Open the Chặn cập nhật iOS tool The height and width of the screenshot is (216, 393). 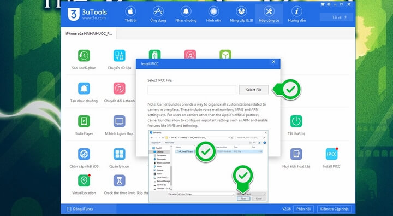tap(84, 158)
